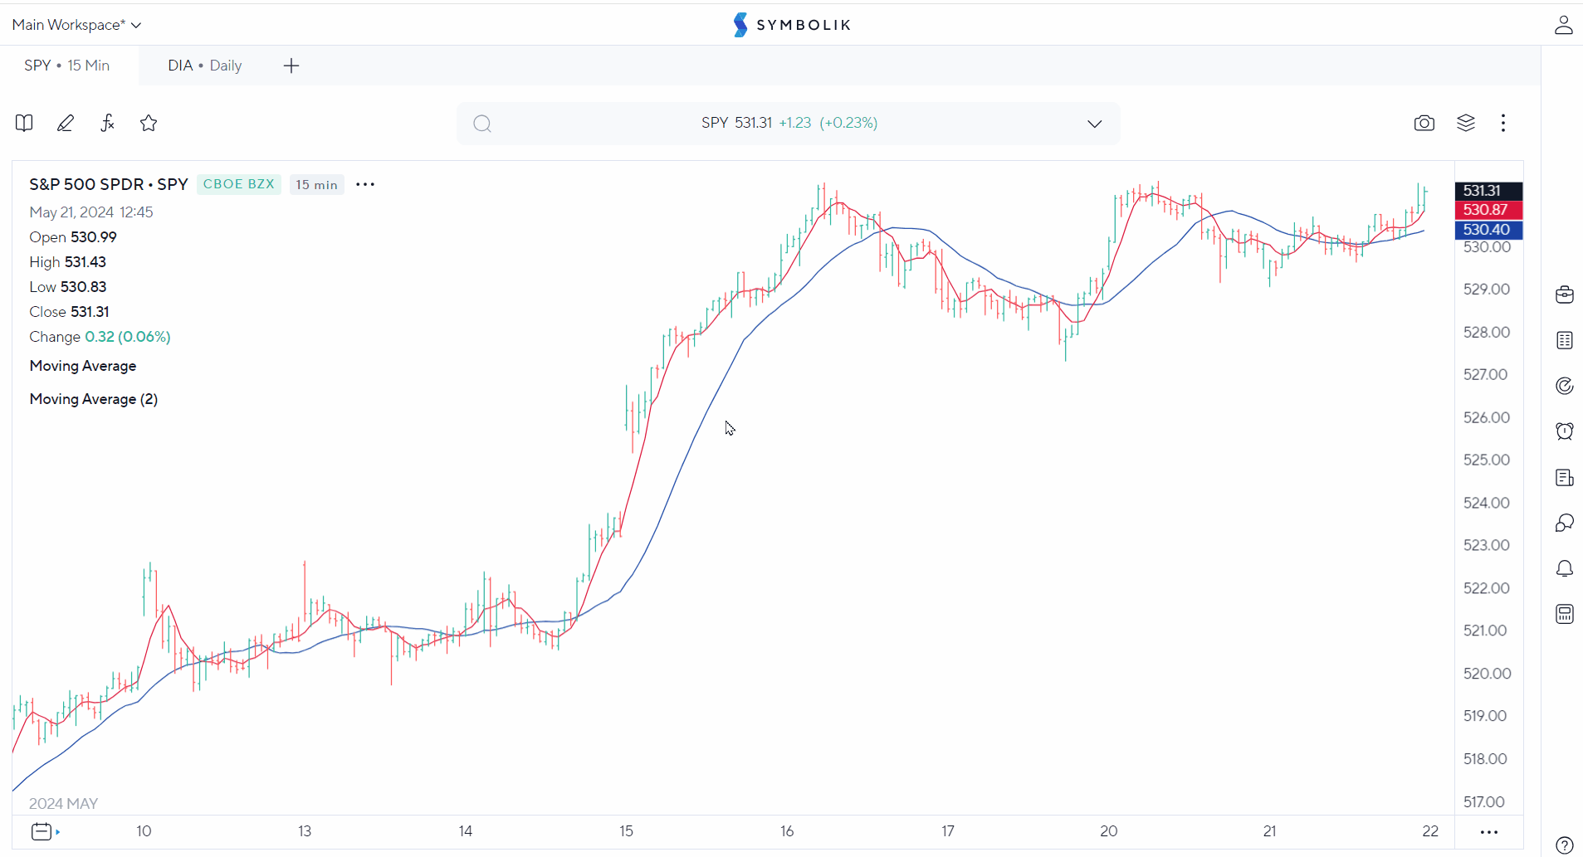Click the CBOE BZX exchange badge
This screenshot has width=1583, height=857.
tap(239, 184)
